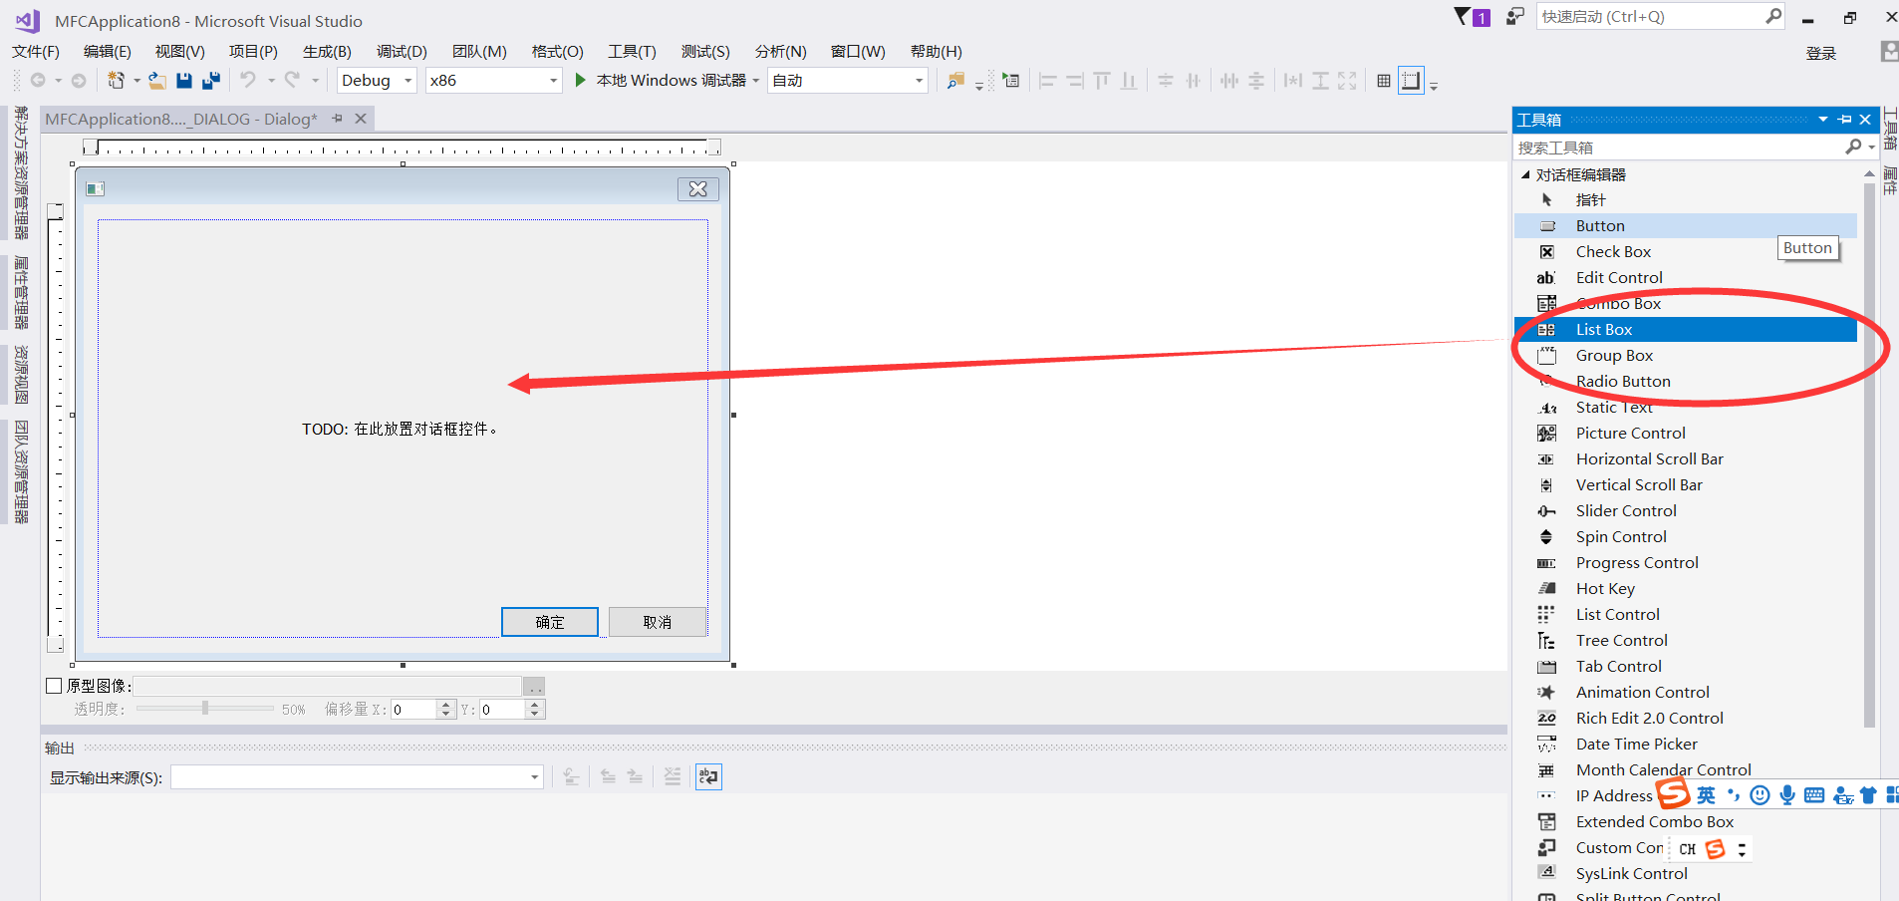Open the 格式(O) menu
This screenshot has height=901, width=1899.
point(558,52)
